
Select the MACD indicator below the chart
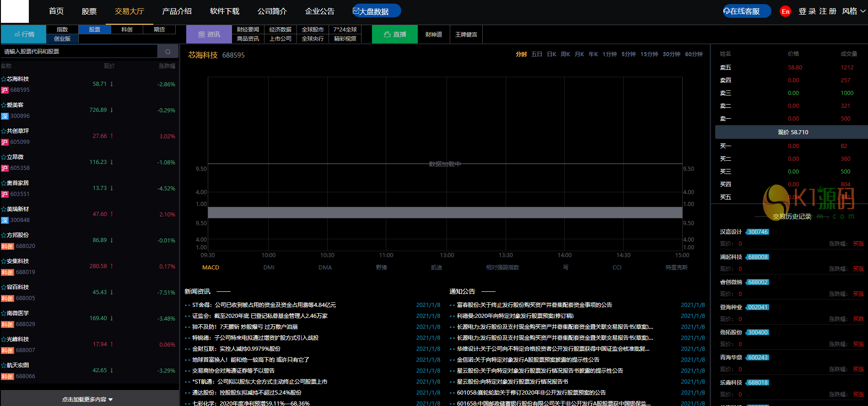coord(210,267)
